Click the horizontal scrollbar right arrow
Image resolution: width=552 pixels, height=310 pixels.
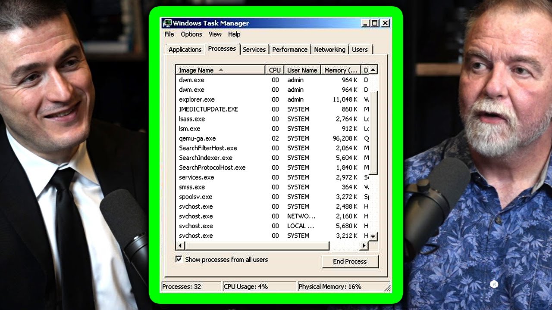click(364, 245)
